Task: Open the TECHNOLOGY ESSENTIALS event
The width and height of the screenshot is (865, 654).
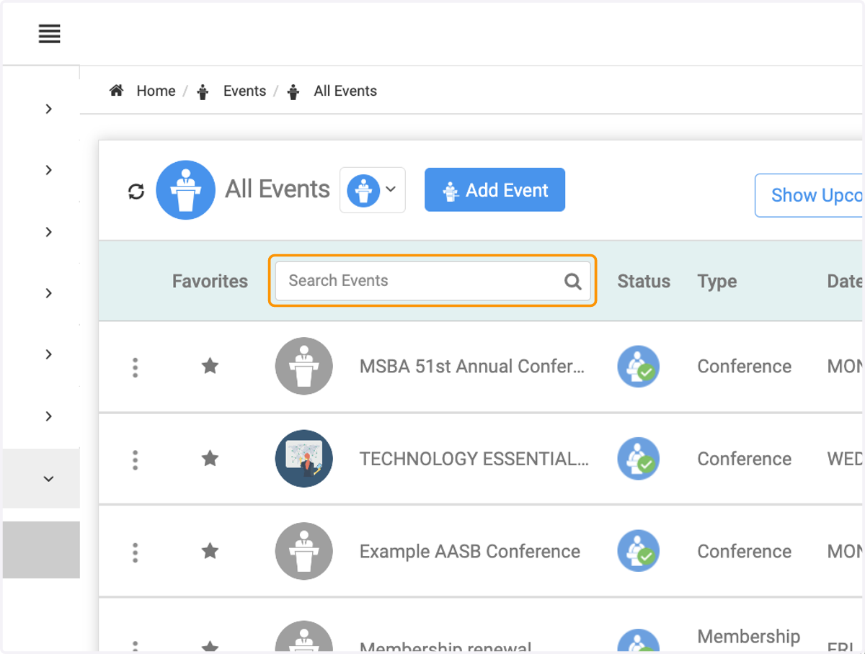Action: (x=474, y=459)
